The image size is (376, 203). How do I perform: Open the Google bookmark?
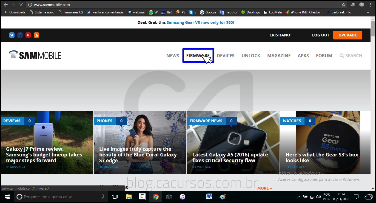pyautogui.click(x=208, y=12)
